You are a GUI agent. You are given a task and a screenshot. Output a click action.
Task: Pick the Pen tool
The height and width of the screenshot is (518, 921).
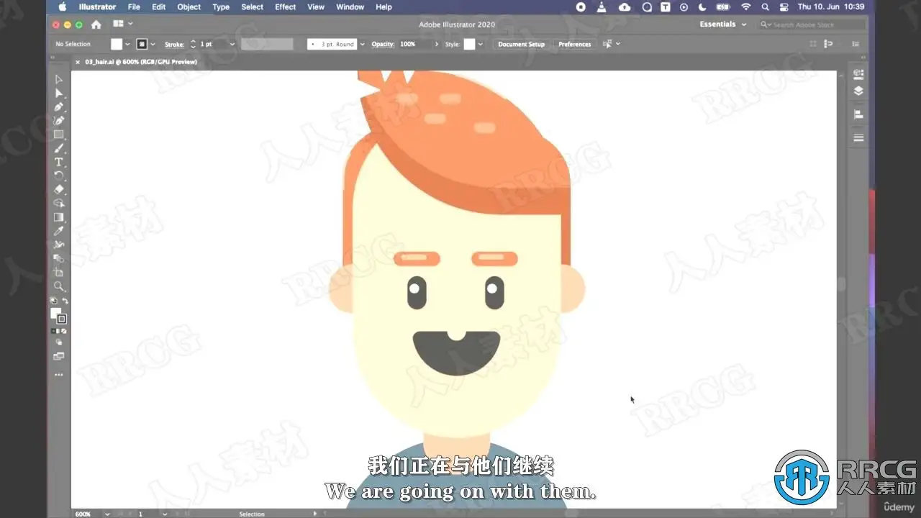[59, 106]
